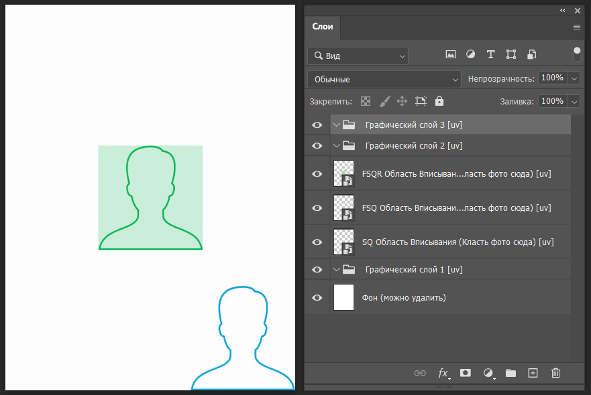Click the shape layer filter icon
Image resolution: width=591 pixels, height=395 pixels.
511,54
